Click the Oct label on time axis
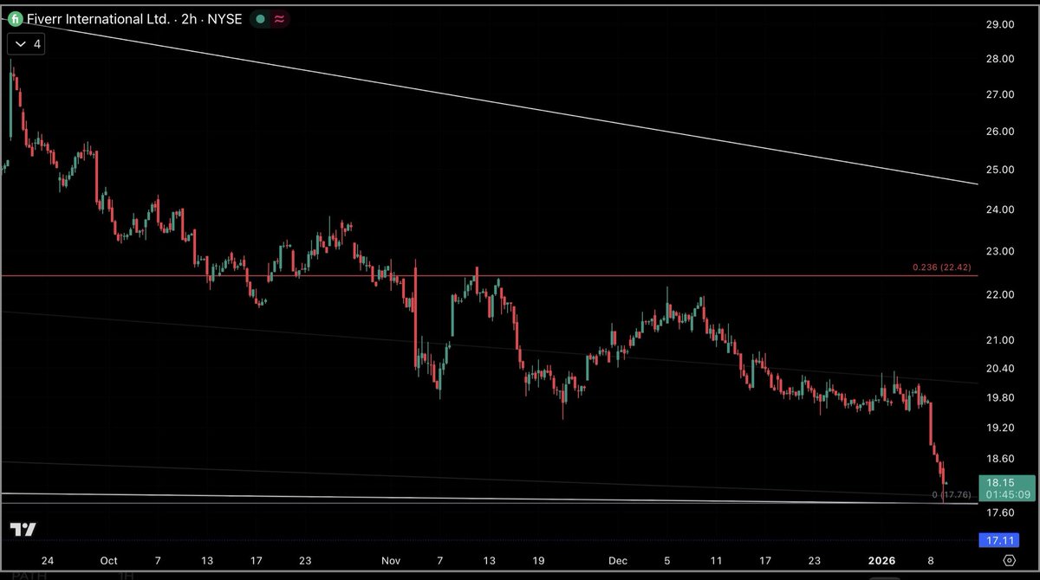The height and width of the screenshot is (580, 1040). tap(108, 561)
